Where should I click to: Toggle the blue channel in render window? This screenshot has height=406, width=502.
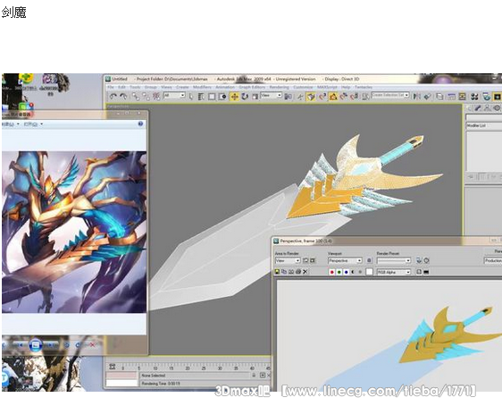point(346,272)
